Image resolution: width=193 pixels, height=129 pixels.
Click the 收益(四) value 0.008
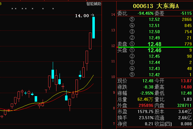pos(186,124)
